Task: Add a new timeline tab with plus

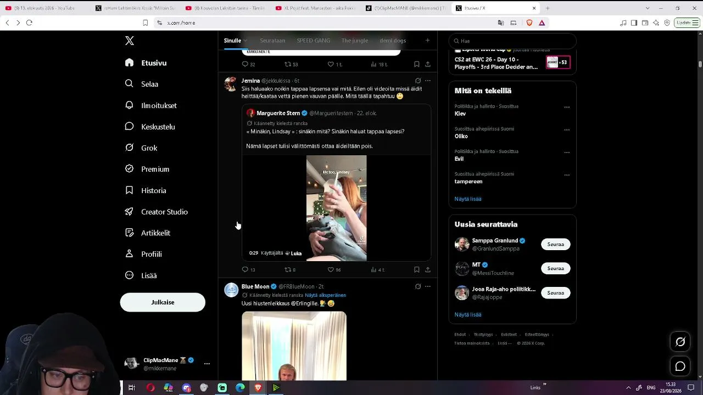Action: click(427, 40)
